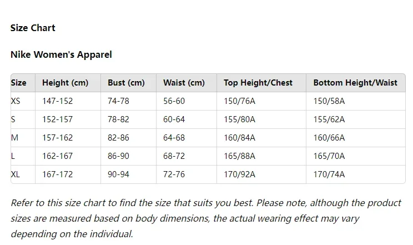The width and height of the screenshot is (413, 245).
Task: Select the 155/80A top size cell
Action: pos(239,119)
